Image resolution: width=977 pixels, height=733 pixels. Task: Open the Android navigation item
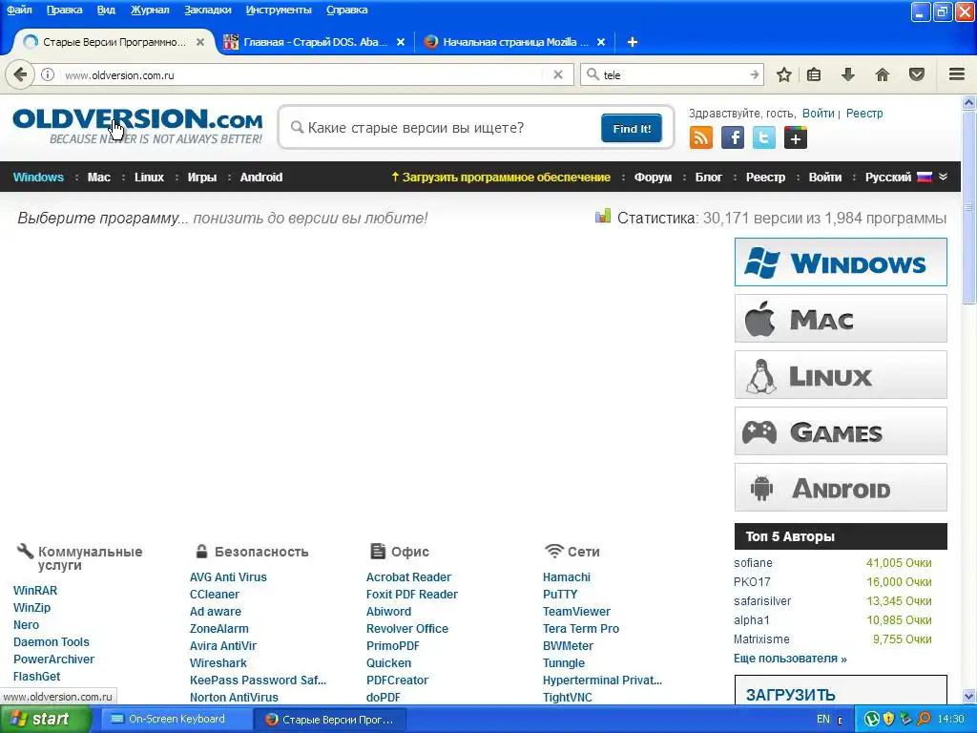[261, 177]
